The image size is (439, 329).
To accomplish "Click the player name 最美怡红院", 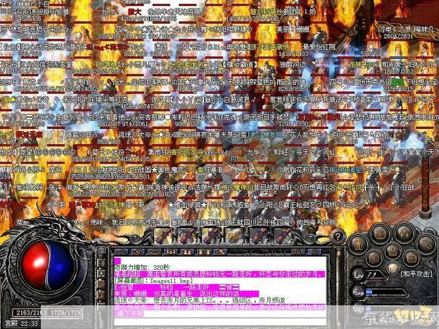I will click(319, 46).
